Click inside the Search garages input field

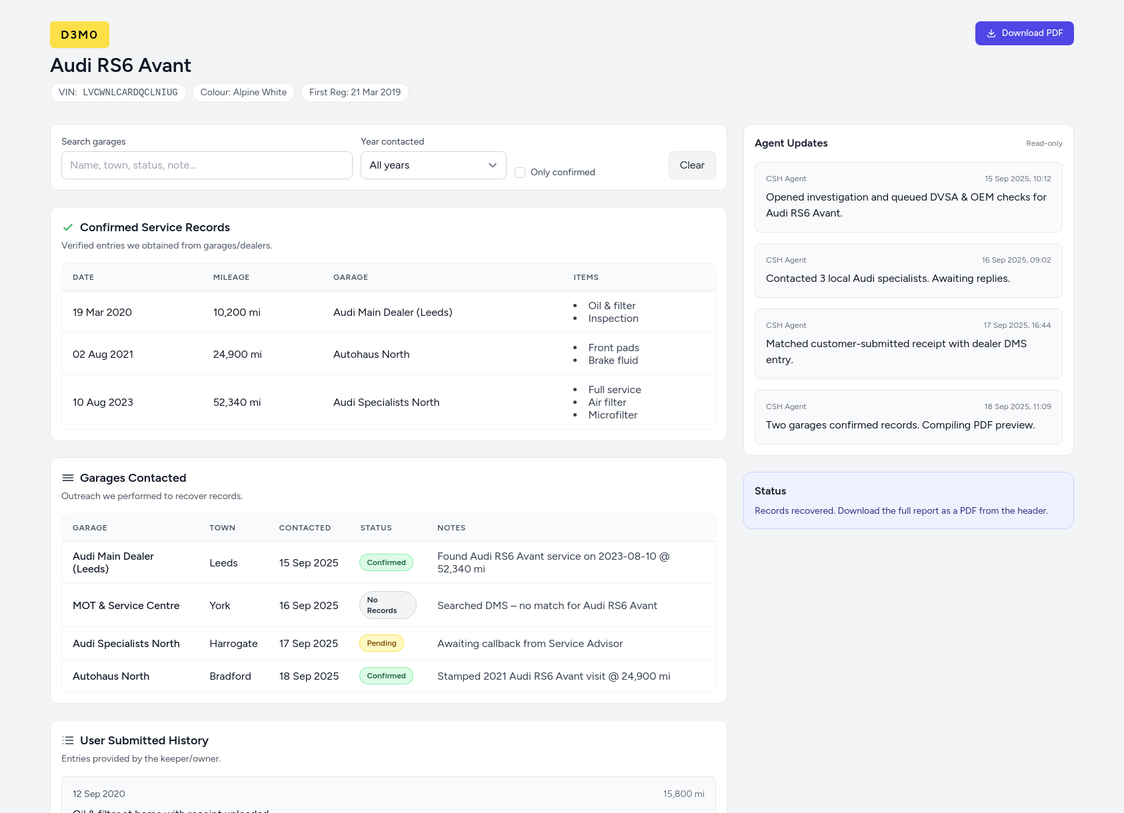tap(206, 165)
